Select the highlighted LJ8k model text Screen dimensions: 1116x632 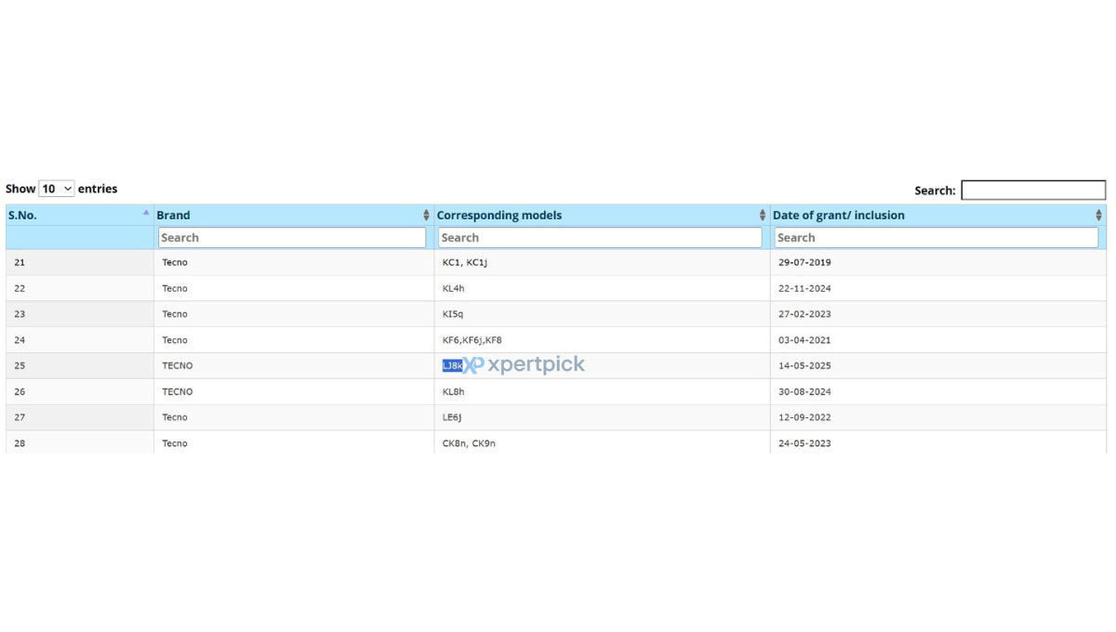[452, 366]
